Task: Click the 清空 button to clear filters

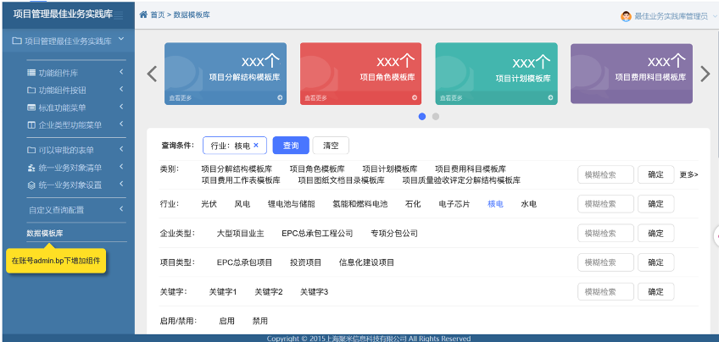Action: coord(331,145)
